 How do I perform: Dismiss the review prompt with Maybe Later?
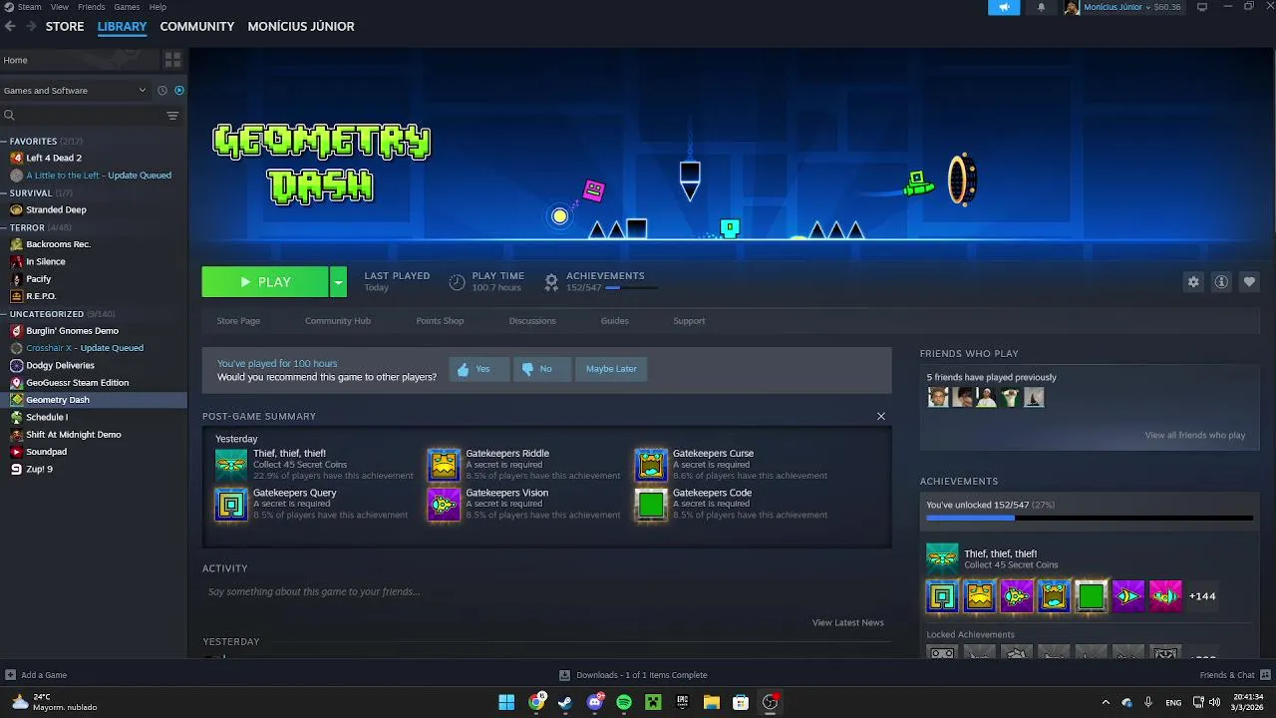[611, 369]
